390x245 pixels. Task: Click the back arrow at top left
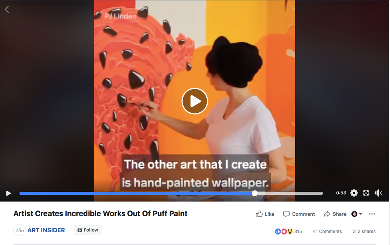pyautogui.click(x=7, y=9)
